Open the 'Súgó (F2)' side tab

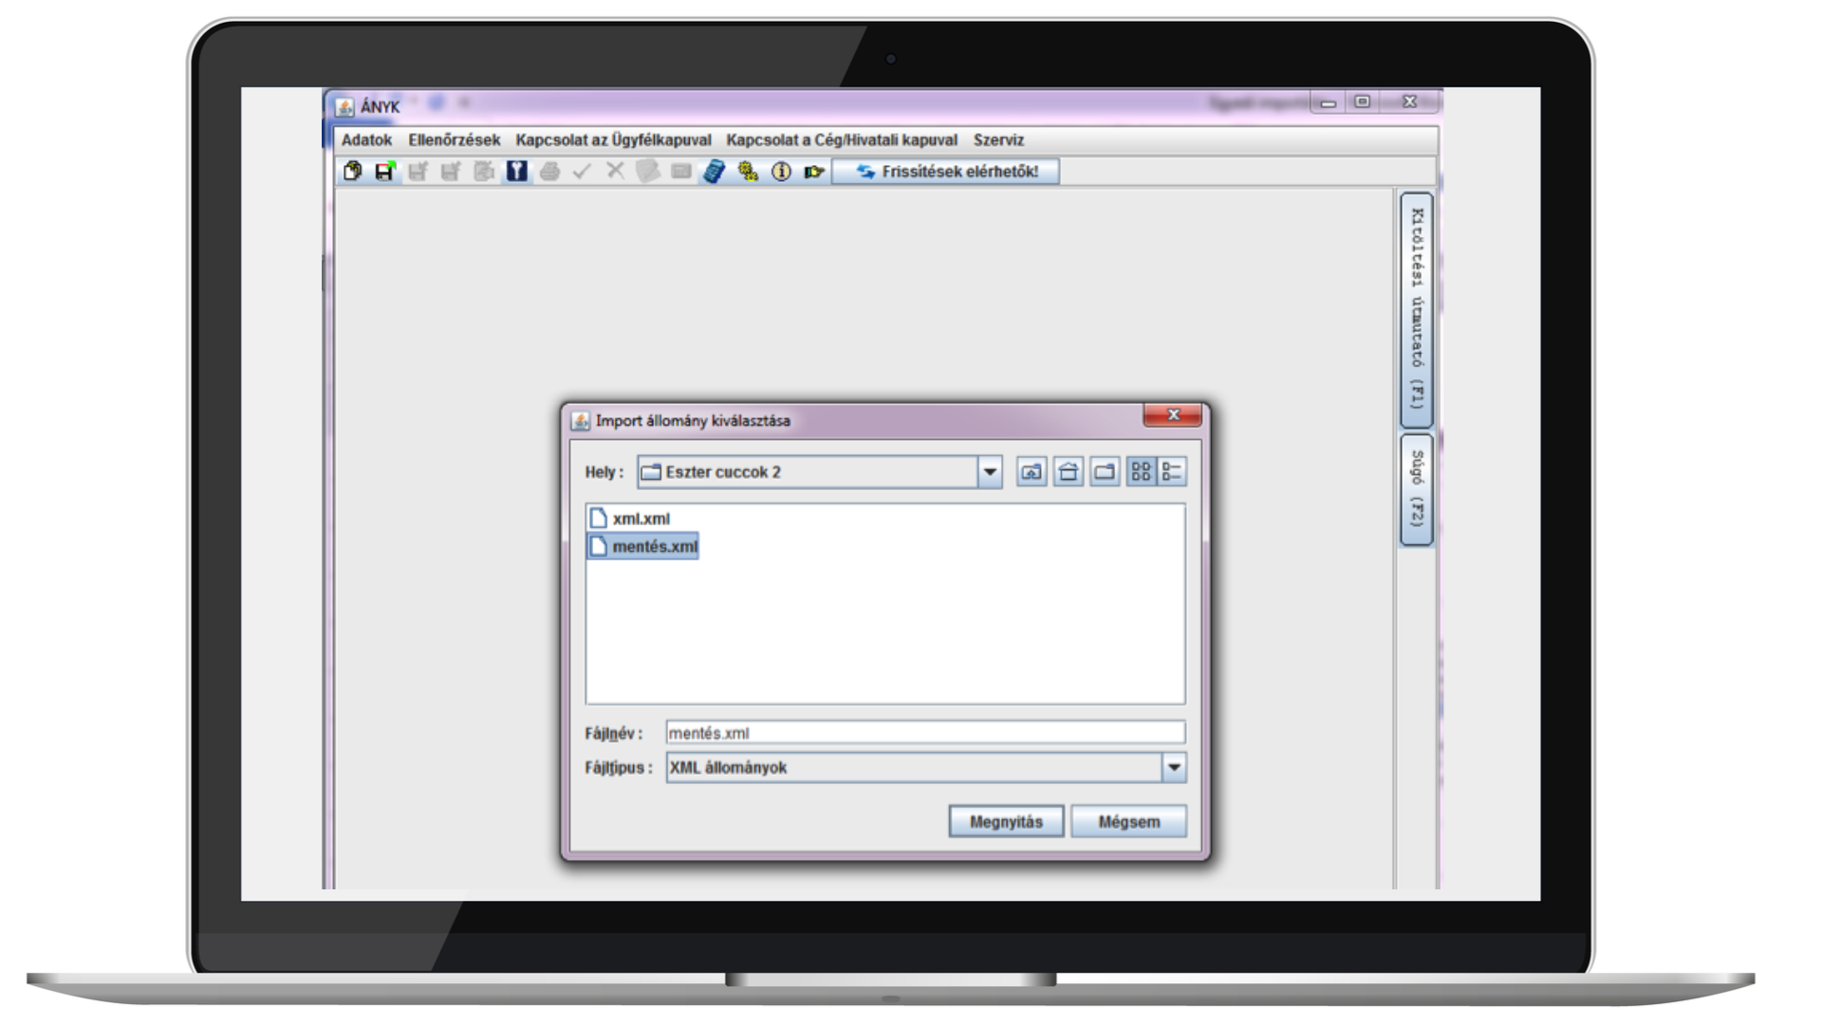[1416, 489]
